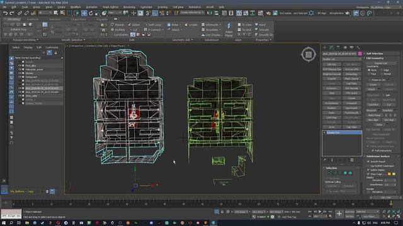
Task: Open Display menu in Scene Explorer
Action: coord(28,48)
